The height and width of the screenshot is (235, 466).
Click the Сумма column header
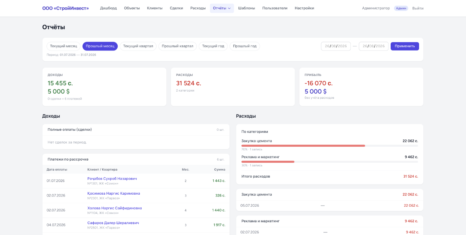(x=220, y=170)
